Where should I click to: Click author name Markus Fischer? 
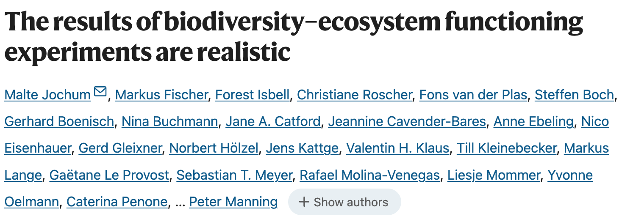tap(161, 95)
